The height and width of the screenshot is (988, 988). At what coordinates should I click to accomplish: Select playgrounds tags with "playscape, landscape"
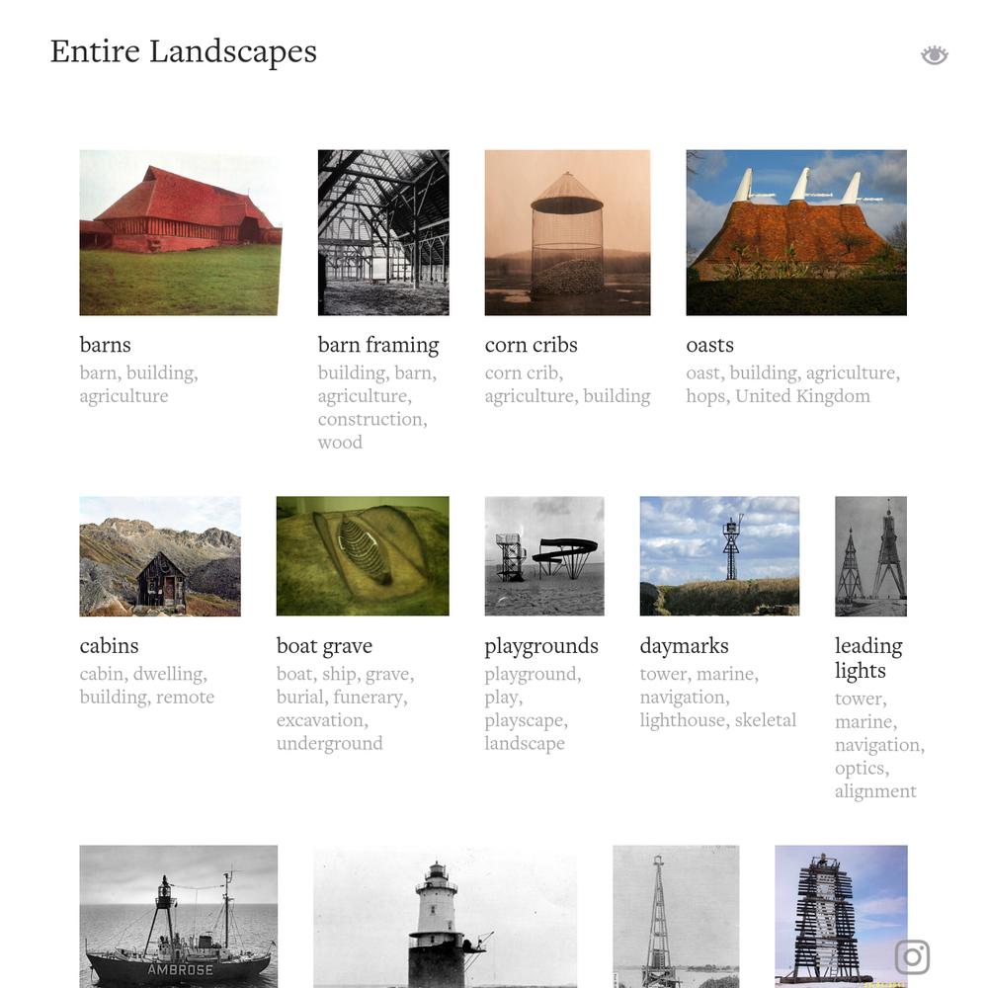click(533, 708)
